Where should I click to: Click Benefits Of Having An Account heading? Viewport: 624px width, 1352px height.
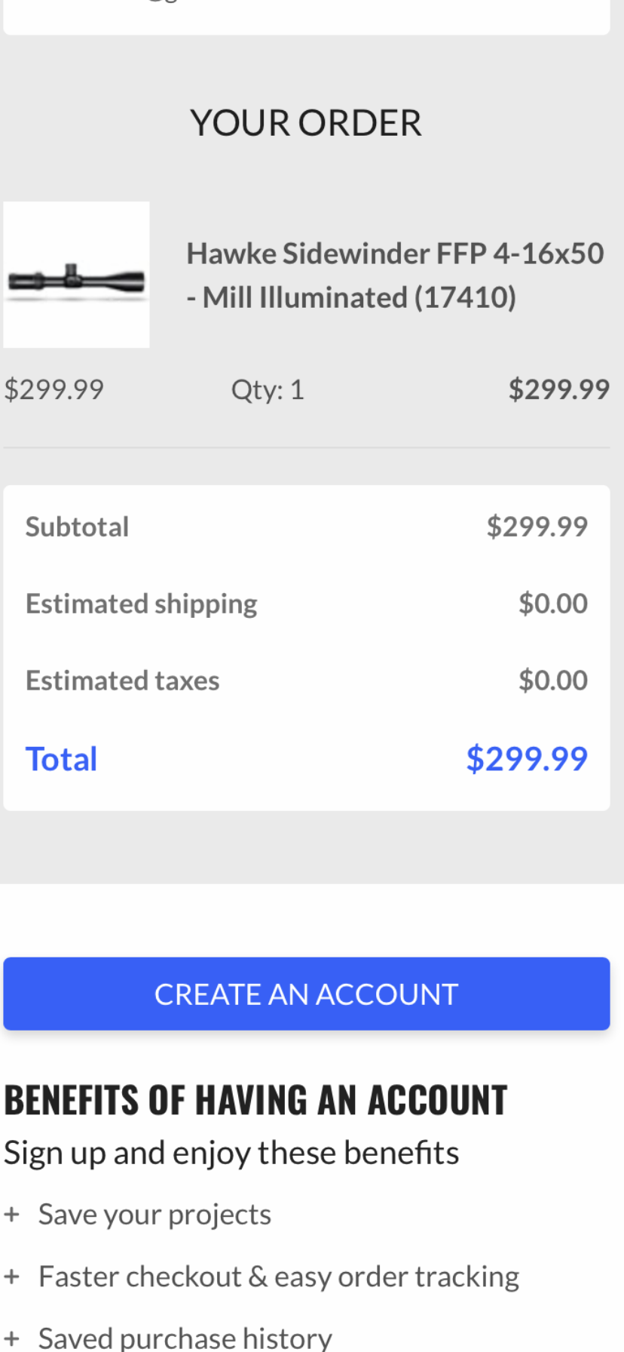coord(255,1099)
